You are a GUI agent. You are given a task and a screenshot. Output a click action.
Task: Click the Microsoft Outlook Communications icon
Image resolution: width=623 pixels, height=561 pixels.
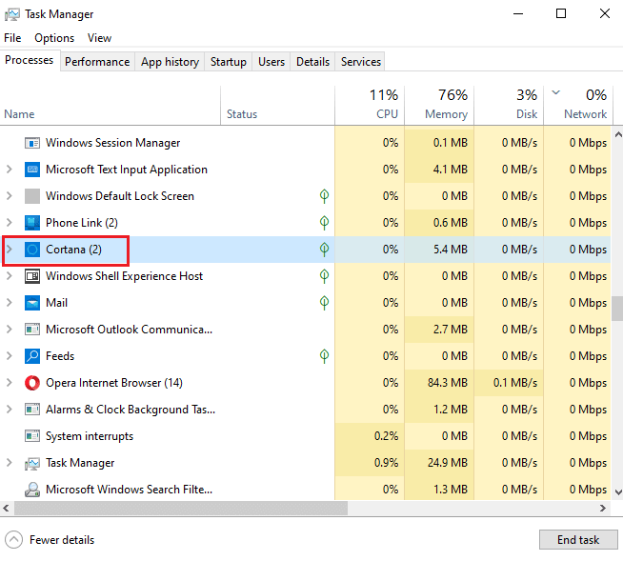32,330
